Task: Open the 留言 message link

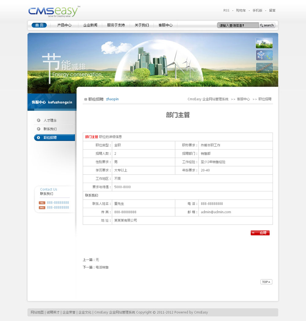Action: pos(272,10)
